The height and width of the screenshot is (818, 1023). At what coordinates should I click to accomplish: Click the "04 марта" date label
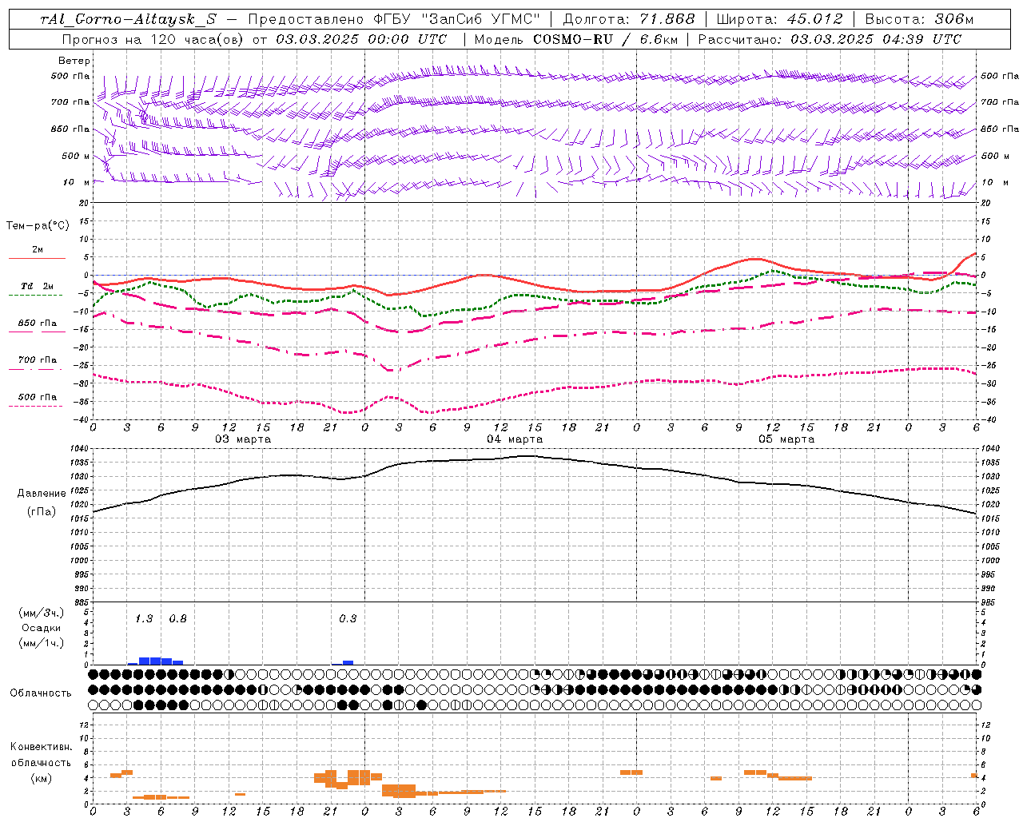[515, 439]
